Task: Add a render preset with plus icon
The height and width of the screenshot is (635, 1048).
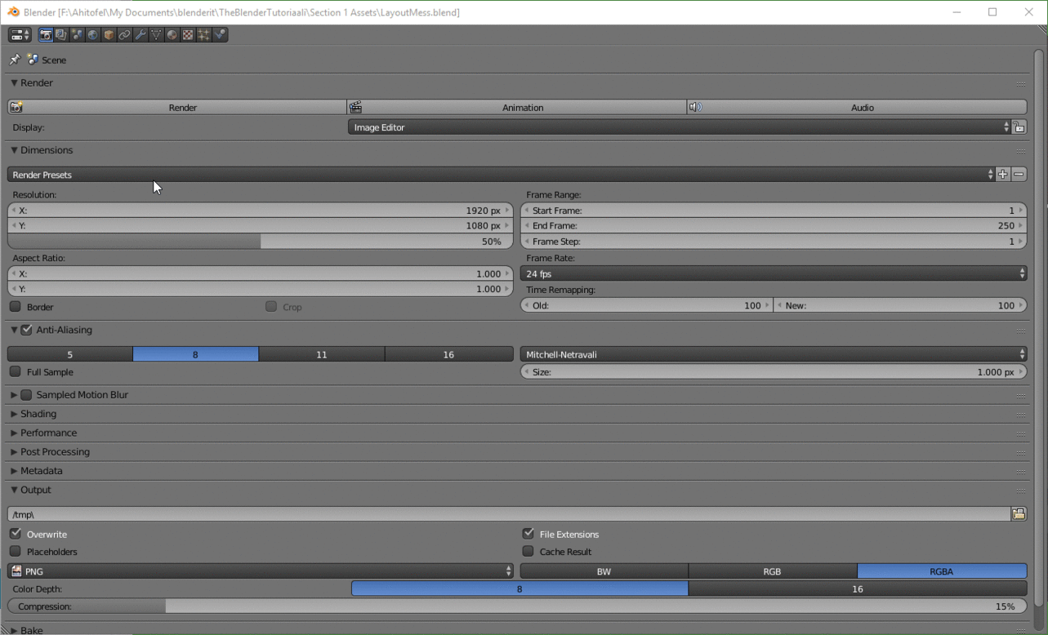Action: pyautogui.click(x=1003, y=175)
